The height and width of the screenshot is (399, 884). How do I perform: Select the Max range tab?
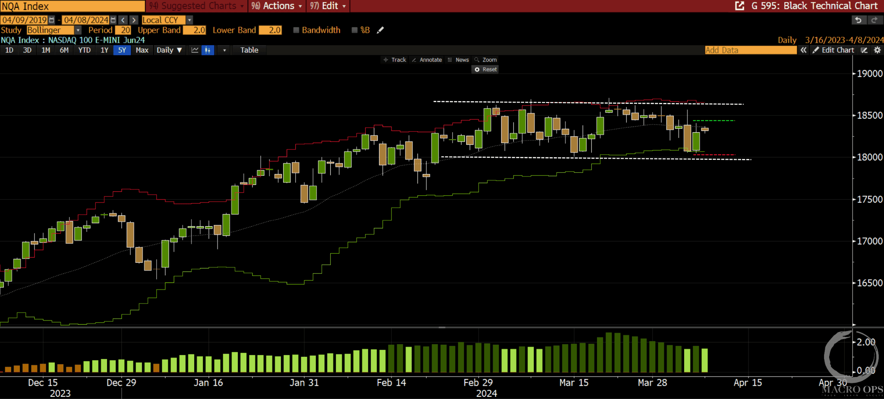[142, 50]
